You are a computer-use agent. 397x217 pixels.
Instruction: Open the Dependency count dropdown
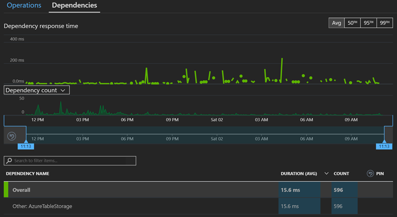[37, 90]
